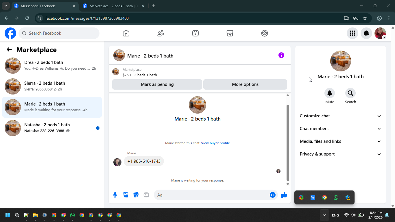Choose a sticker icon in composer
This screenshot has width=395, height=222.
(136, 195)
